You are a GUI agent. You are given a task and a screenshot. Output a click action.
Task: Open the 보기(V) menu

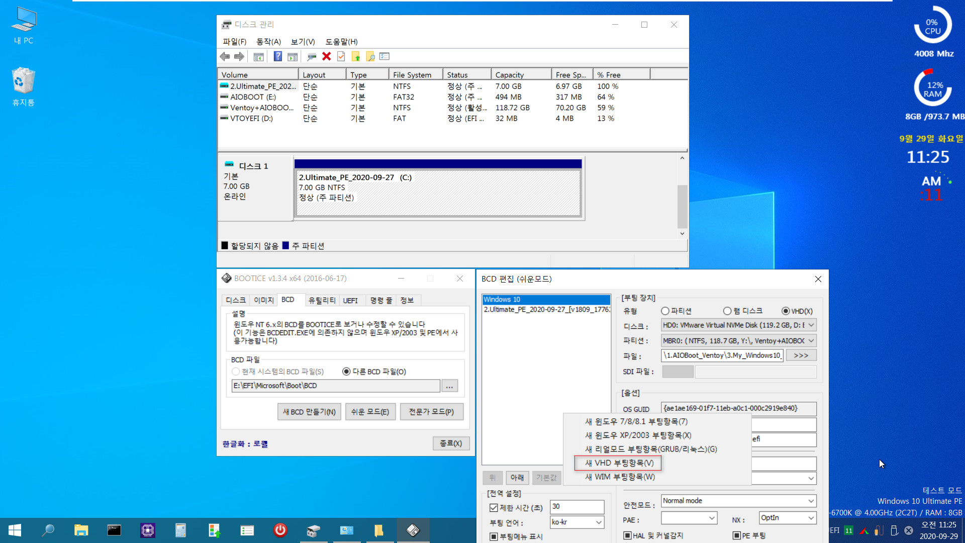click(303, 42)
